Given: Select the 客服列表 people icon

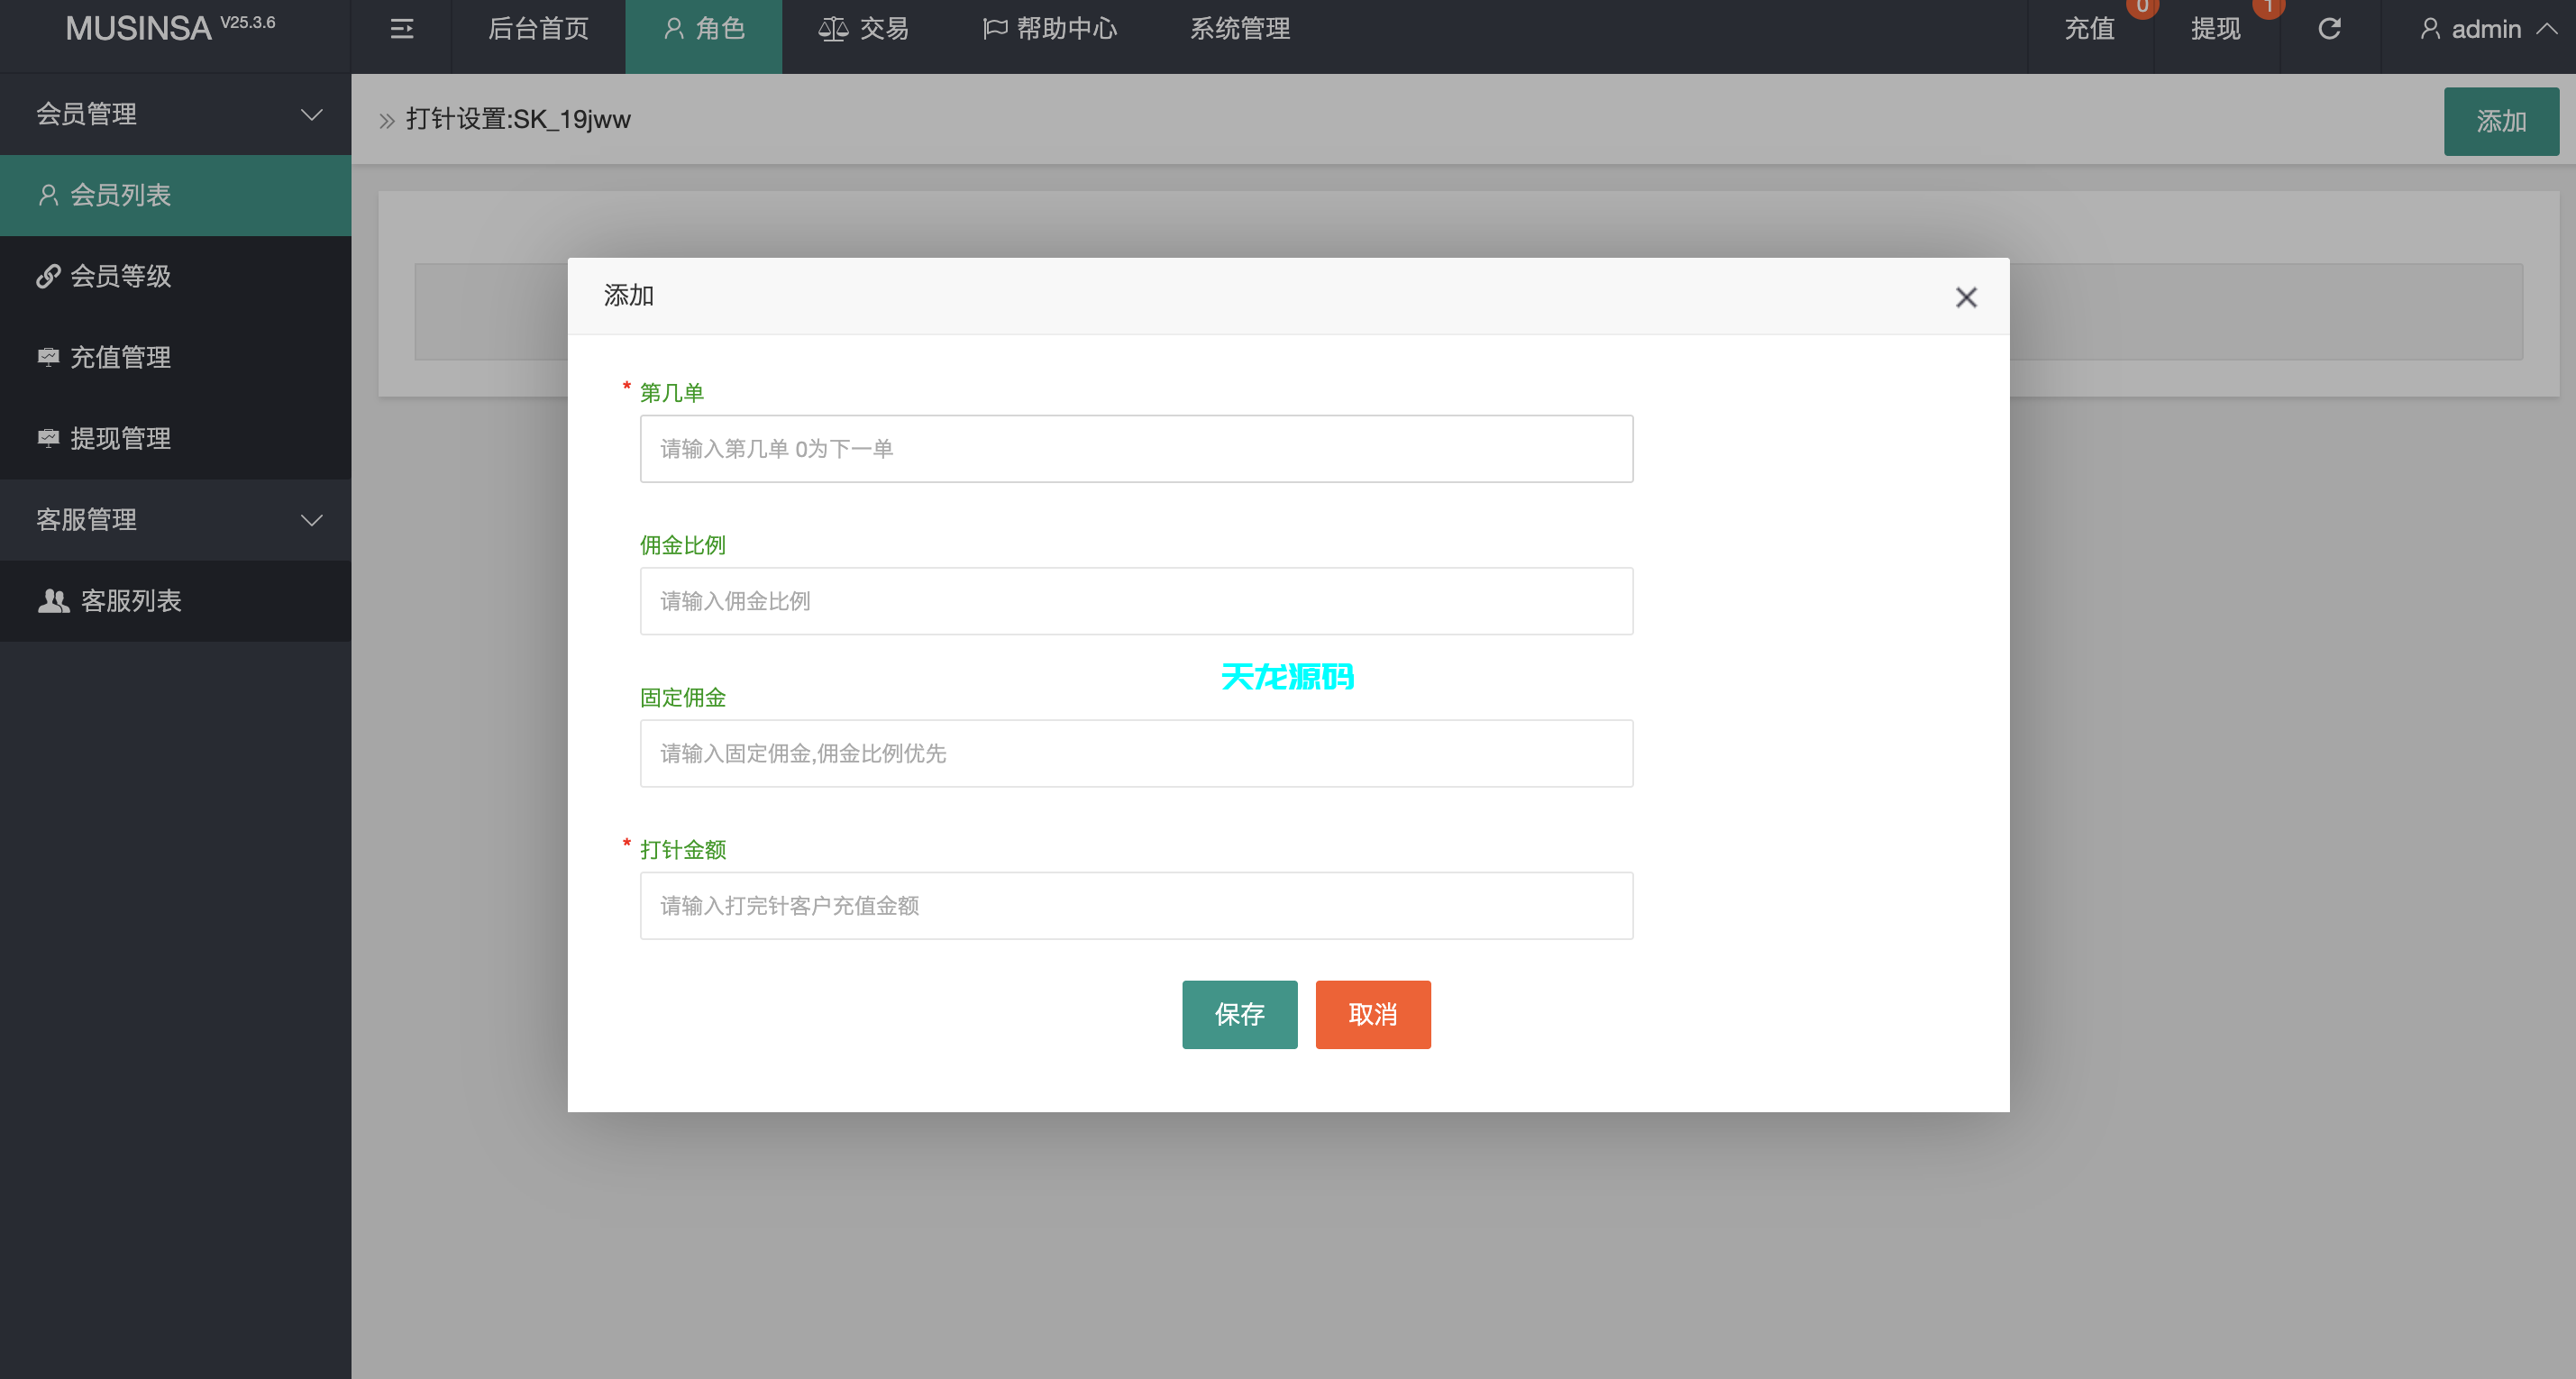Looking at the screenshot, I should [54, 600].
